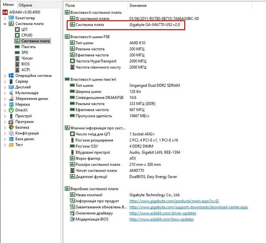Screen dimensions: 266x243
Task: Open the aida64.com bios-updates link
Action: tap(161, 219)
